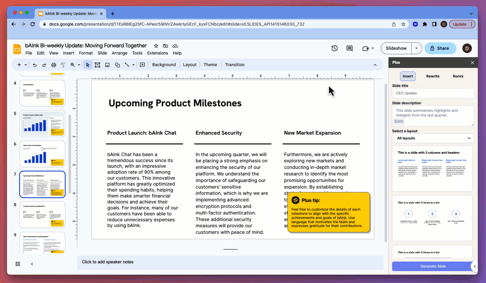
Task: Click the Background toolbar button
Action: coord(164,65)
